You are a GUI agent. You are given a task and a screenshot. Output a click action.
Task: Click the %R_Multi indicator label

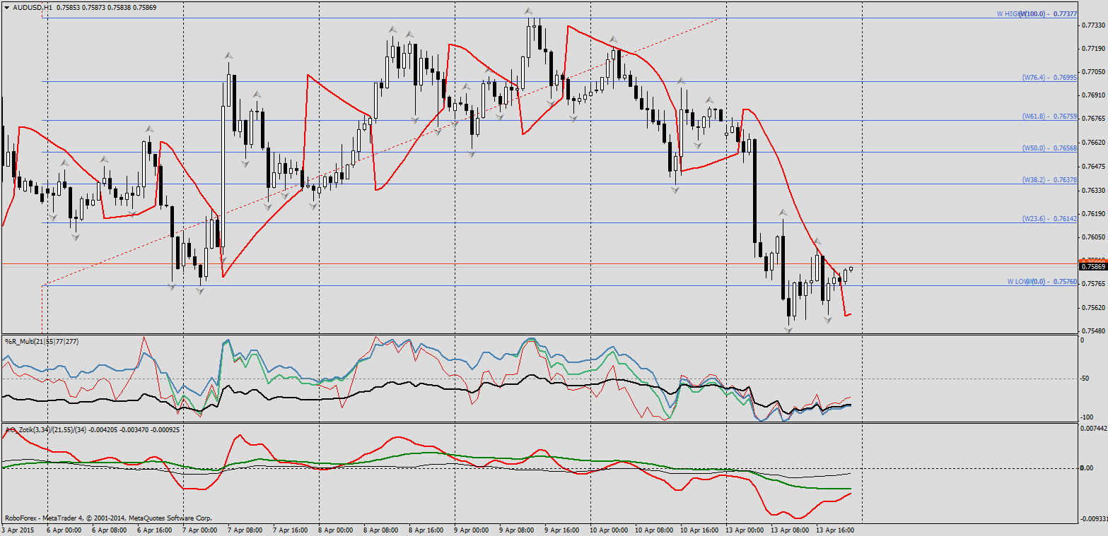40,342
